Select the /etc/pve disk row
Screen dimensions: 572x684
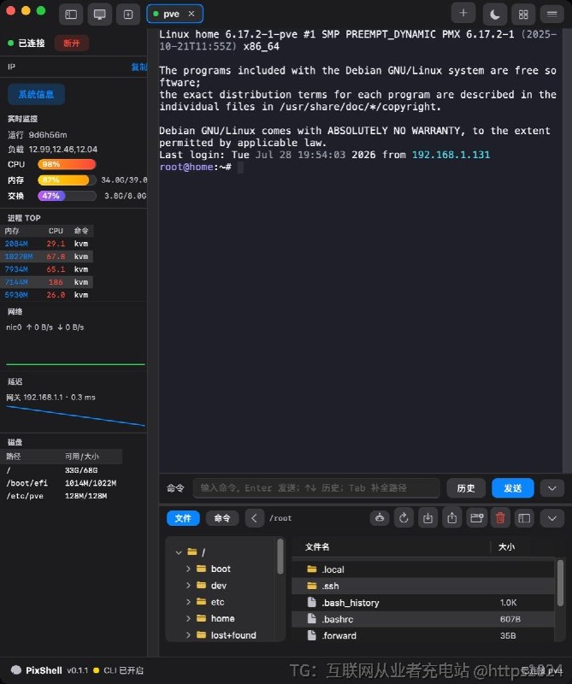click(x=62, y=496)
